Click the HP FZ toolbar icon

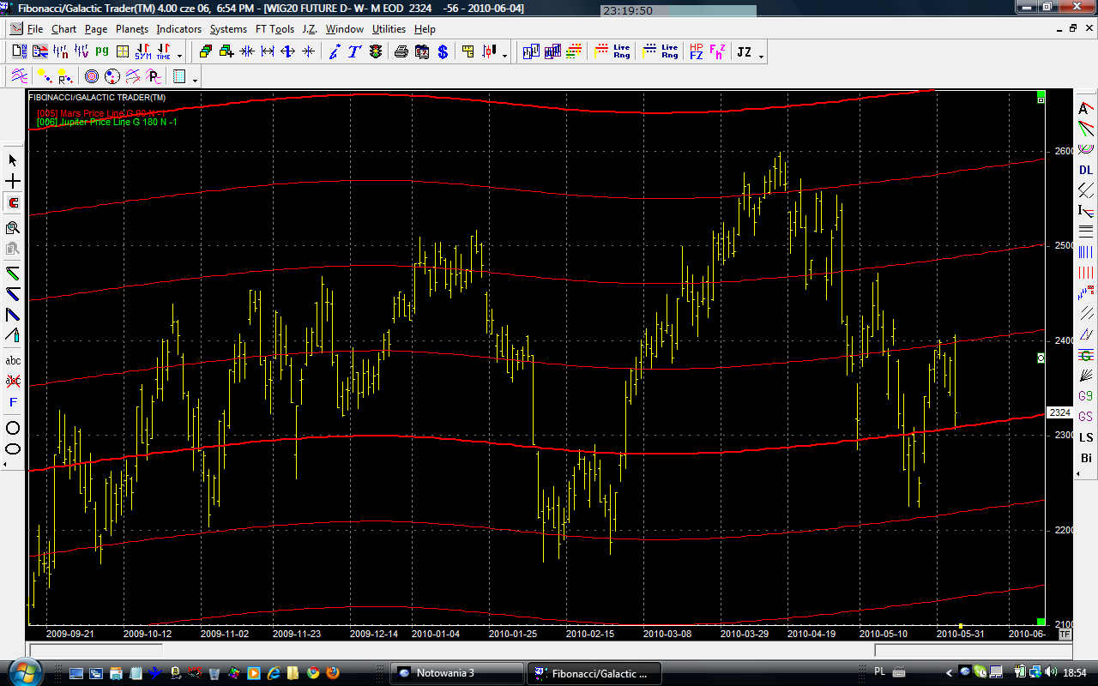pyautogui.click(x=696, y=51)
